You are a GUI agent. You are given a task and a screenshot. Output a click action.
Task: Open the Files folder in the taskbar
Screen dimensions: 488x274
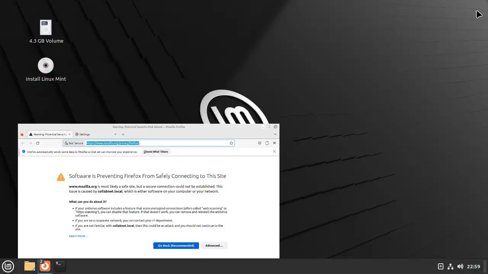30,266
